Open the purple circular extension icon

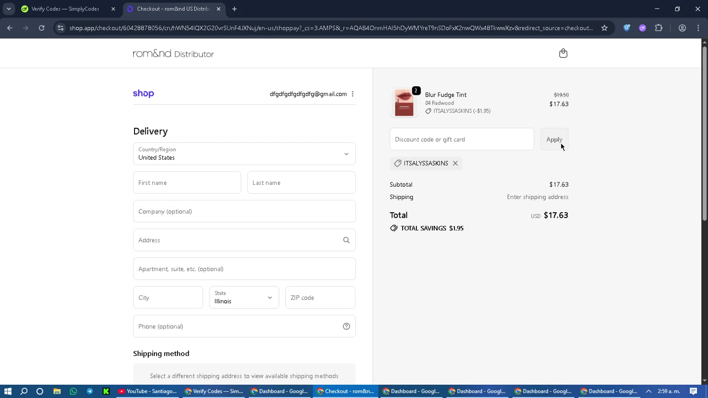pos(642,28)
